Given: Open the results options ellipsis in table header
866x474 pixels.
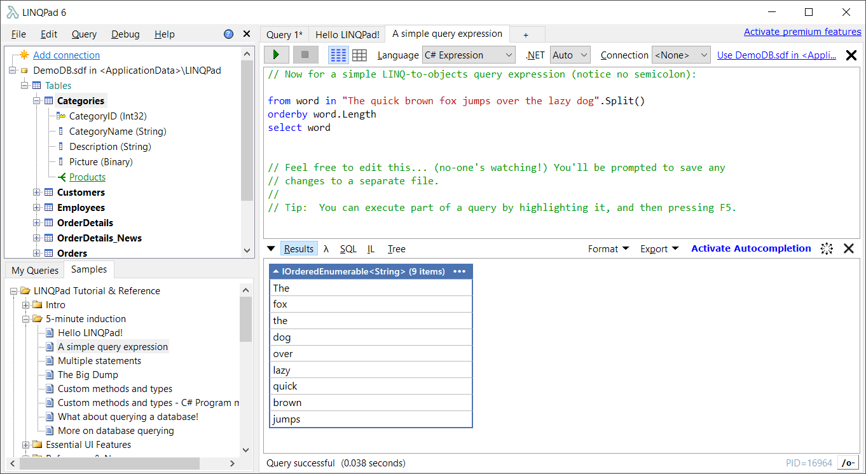Looking at the screenshot, I should [459, 272].
